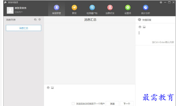Maximize the application window
Image resolution: width=176 pixels, height=106 pixels.
pos(169,2)
